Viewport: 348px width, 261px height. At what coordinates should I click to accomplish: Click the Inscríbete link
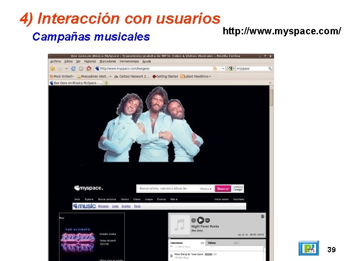(239, 199)
